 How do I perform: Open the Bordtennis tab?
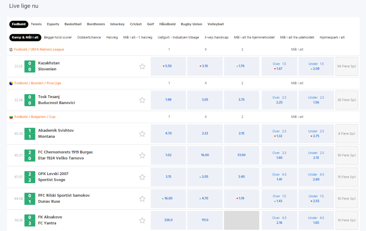(96, 24)
